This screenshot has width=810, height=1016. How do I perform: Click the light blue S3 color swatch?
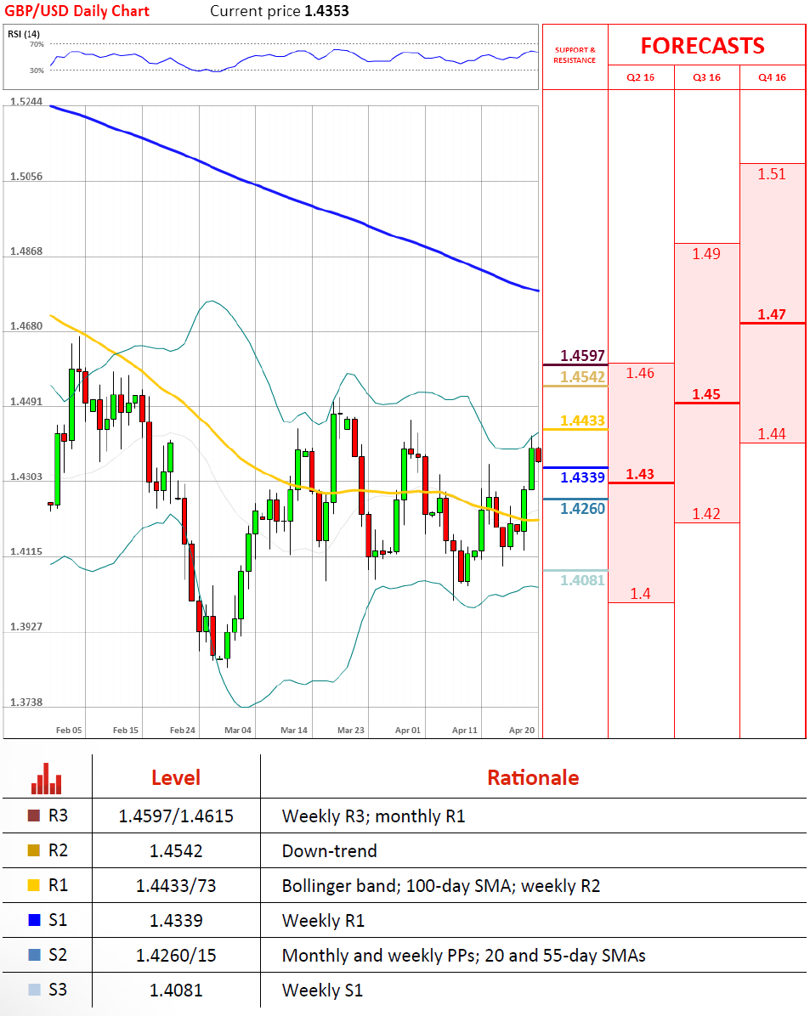click(34, 990)
